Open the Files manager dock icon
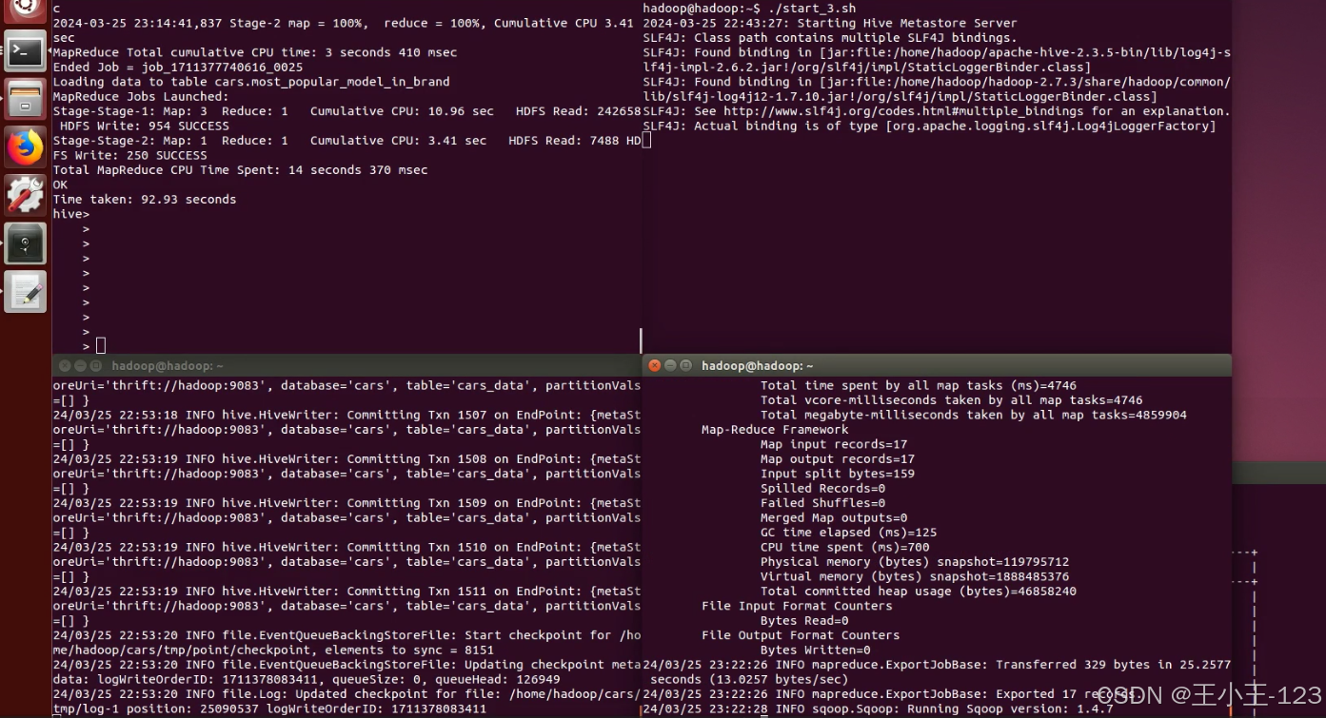This screenshot has height=718, width=1326. coord(25,99)
